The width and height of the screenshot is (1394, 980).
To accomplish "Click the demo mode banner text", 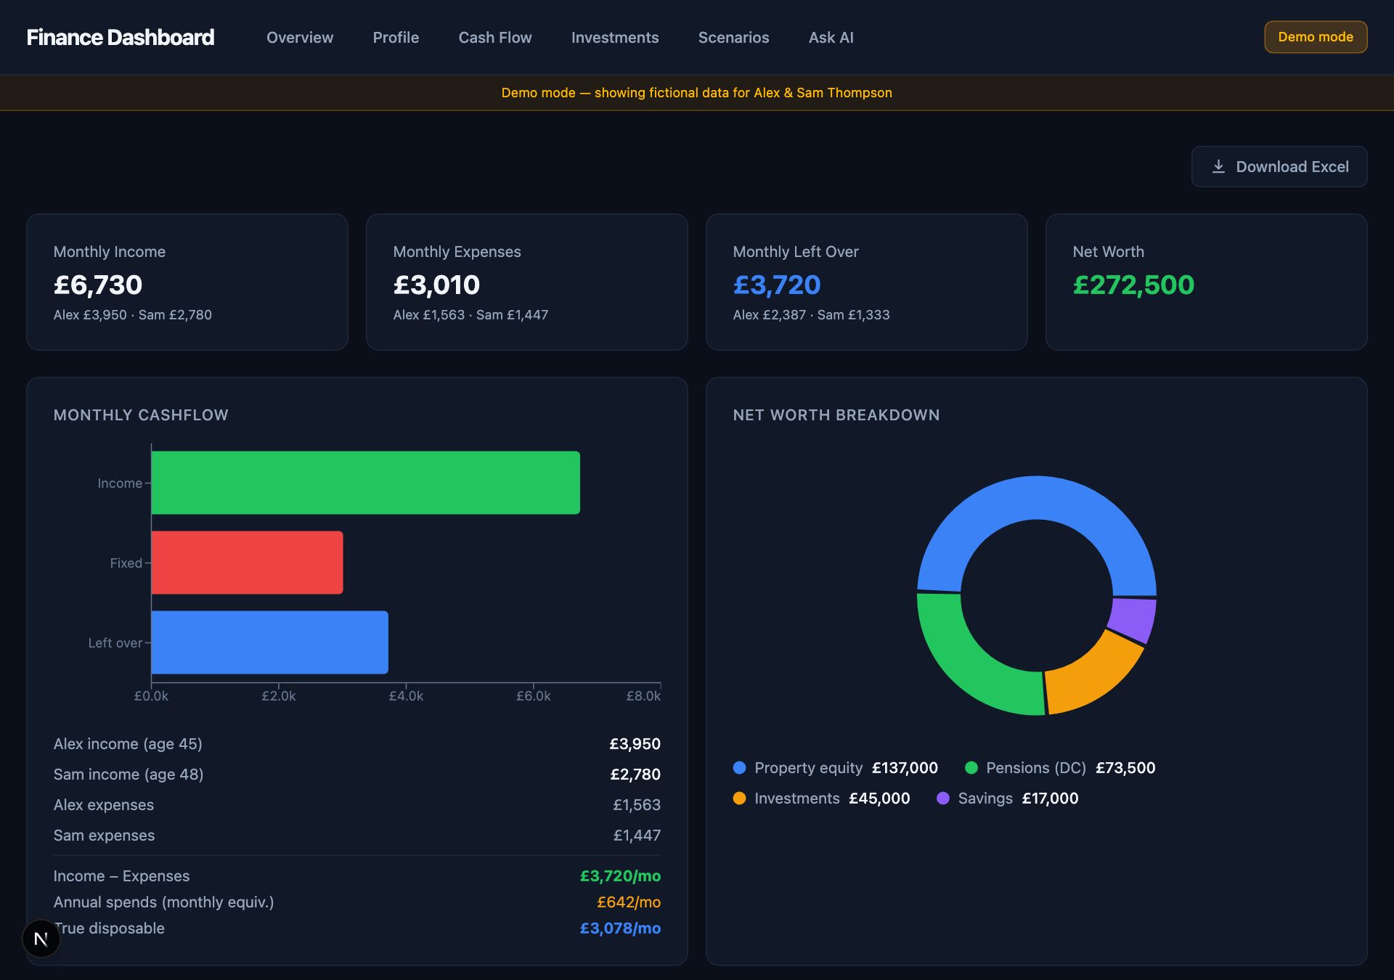I will [x=697, y=93].
